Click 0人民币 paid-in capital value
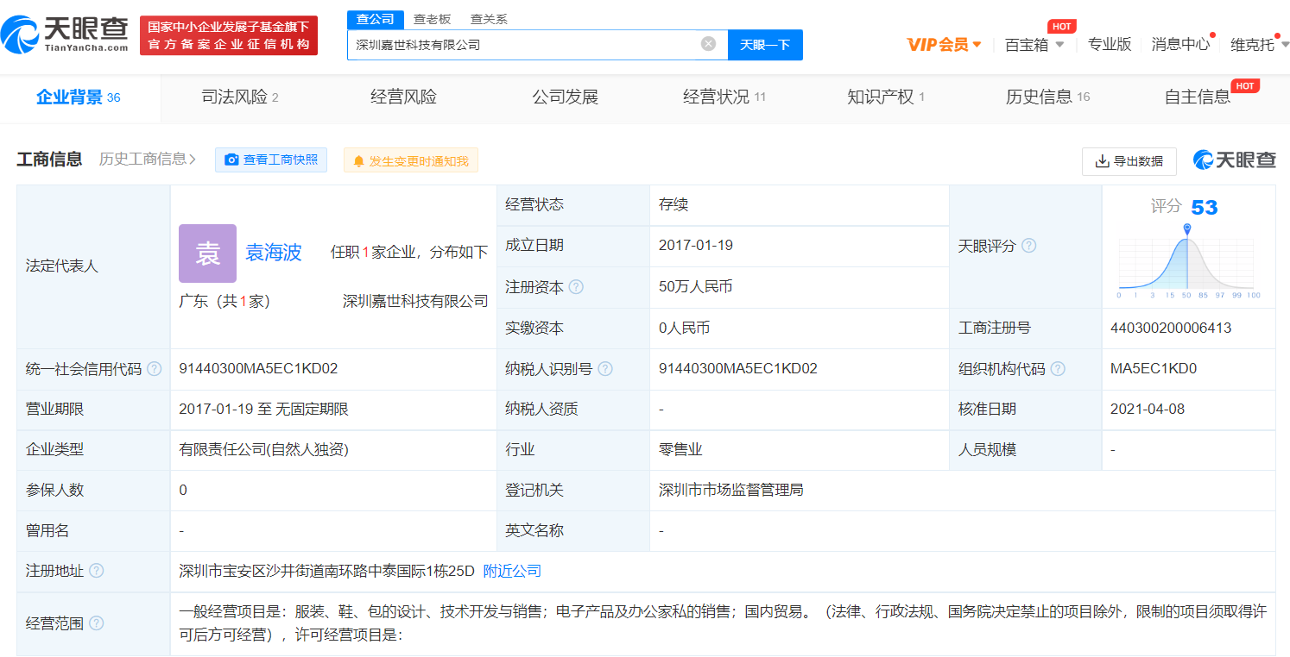 tap(685, 328)
